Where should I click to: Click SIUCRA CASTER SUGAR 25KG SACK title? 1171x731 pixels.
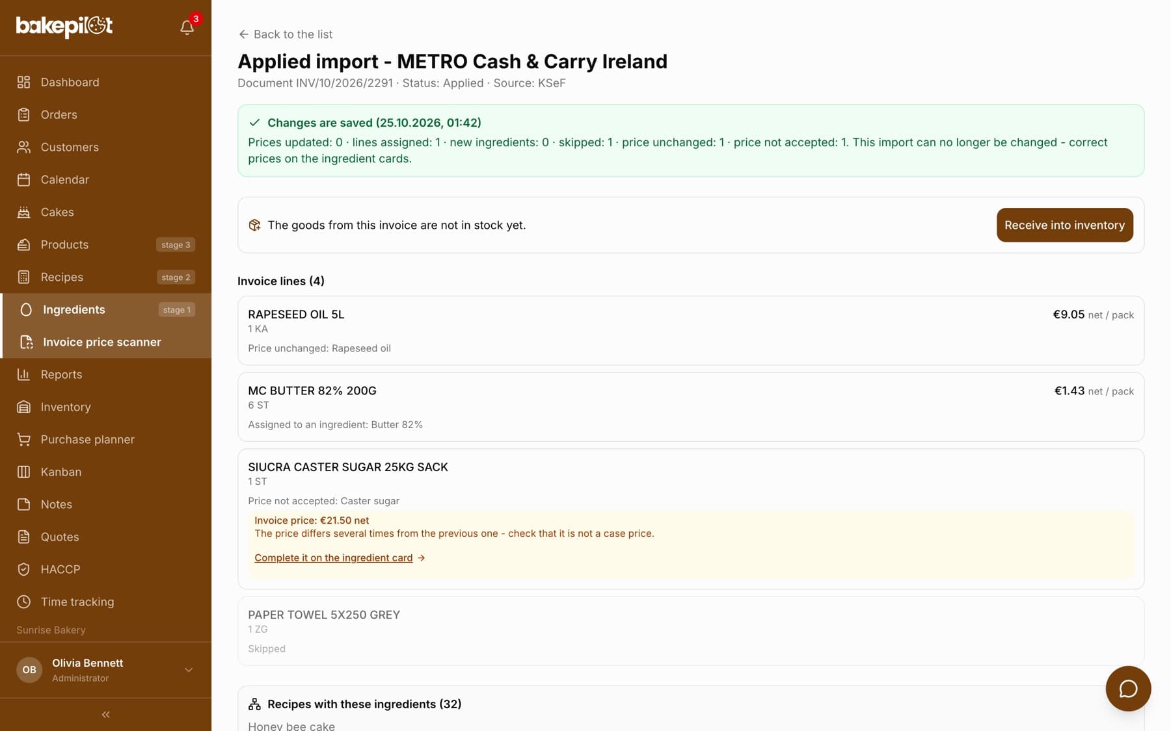pos(347,467)
